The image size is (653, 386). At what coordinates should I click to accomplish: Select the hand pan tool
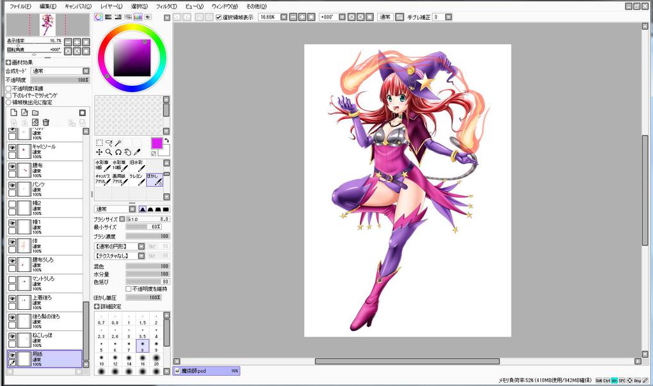pos(128,152)
